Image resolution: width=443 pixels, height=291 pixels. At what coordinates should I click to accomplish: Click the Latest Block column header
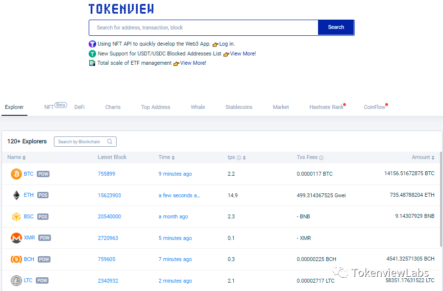coord(112,157)
